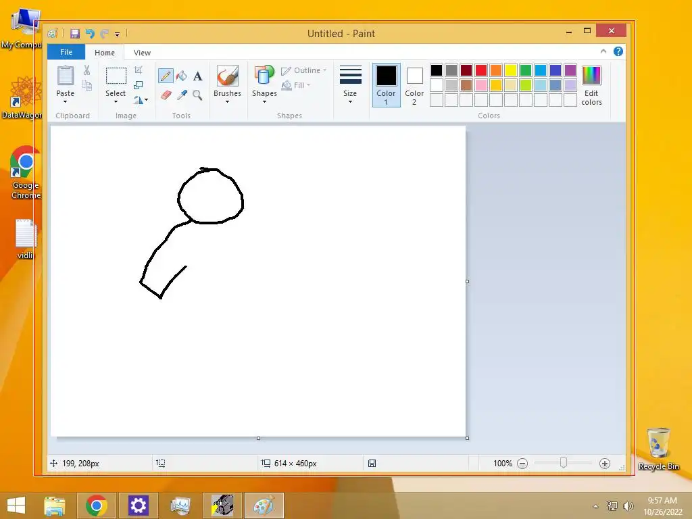Switch to the View tab
Viewport: 692px width, 519px height.
142,53
